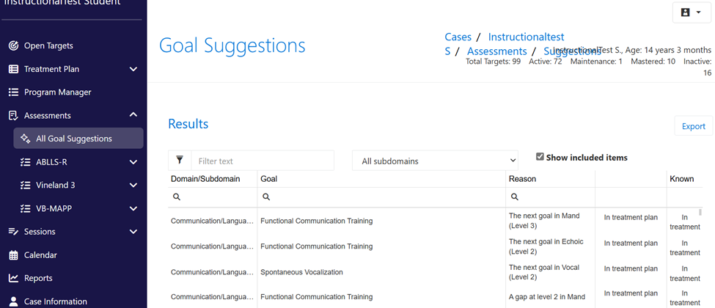Click the Goal column search field

click(x=381, y=197)
